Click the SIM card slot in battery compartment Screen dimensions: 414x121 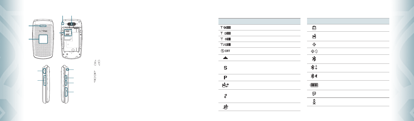pyautogui.click(x=68, y=33)
